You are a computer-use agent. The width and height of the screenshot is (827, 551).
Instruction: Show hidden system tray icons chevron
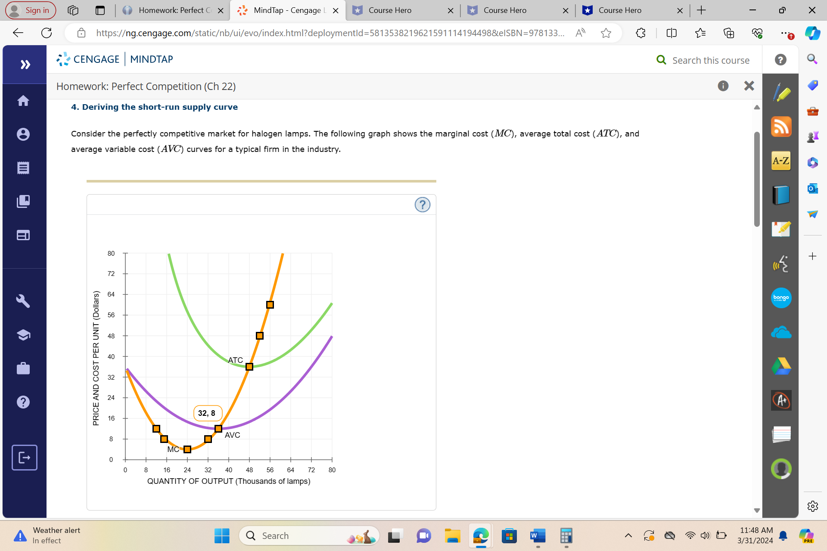pyautogui.click(x=628, y=536)
